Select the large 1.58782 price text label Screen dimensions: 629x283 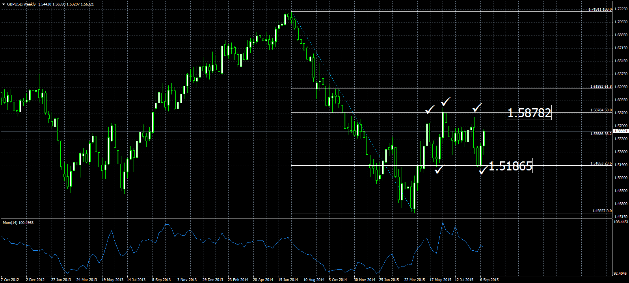tap(529, 113)
